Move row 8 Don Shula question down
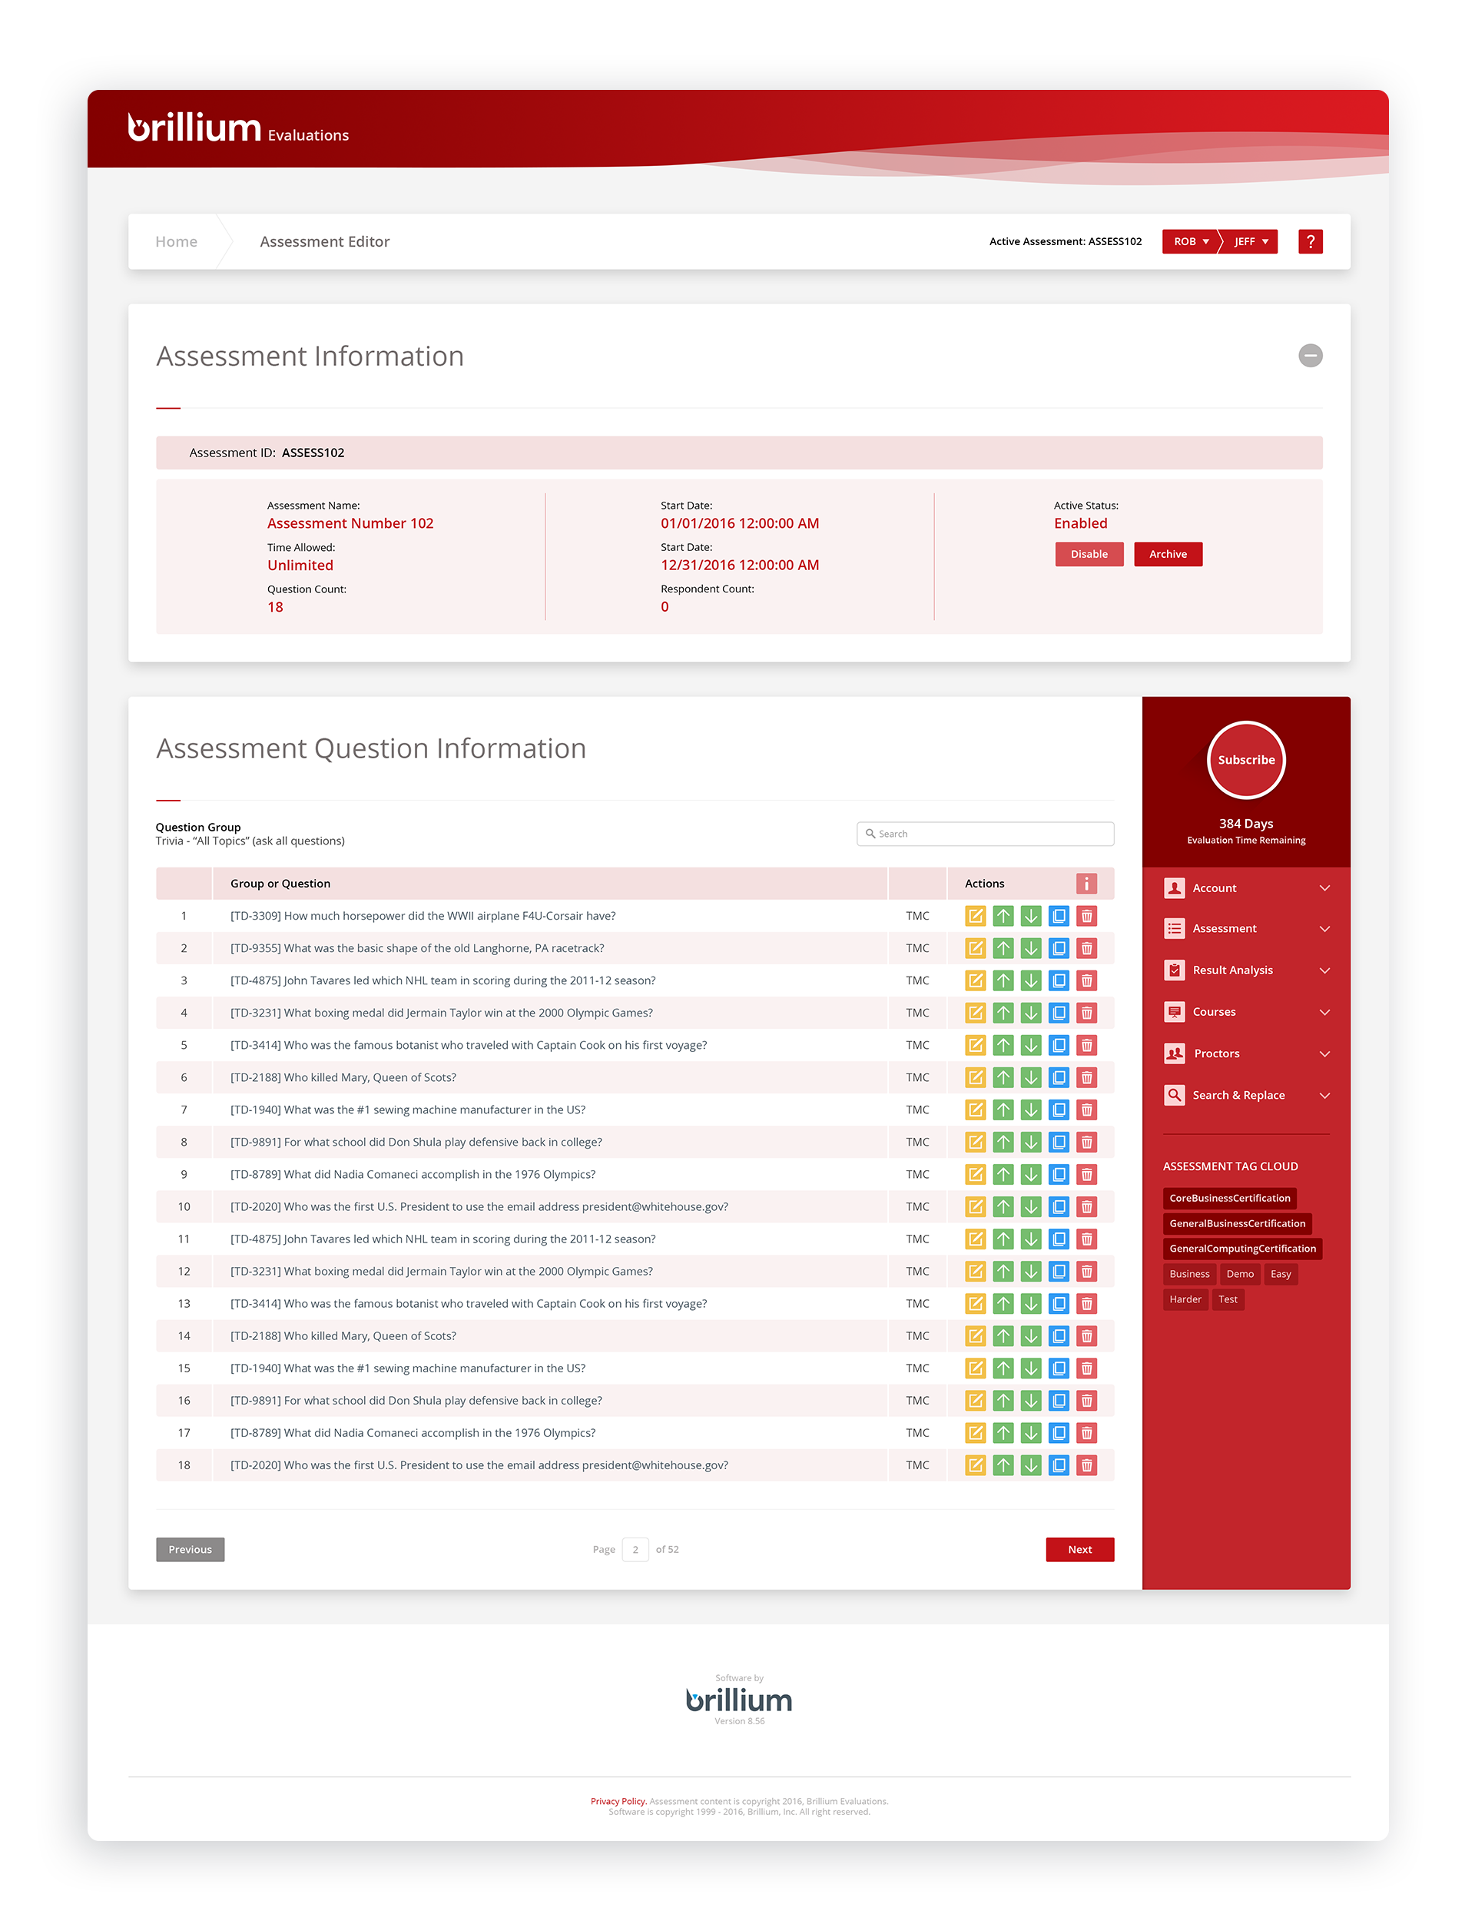The width and height of the screenshot is (1475, 1924). (x=1031, y=1142)
